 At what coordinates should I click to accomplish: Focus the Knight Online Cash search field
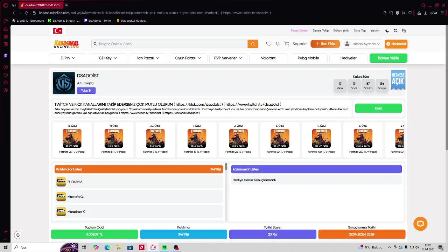[170, 44]
